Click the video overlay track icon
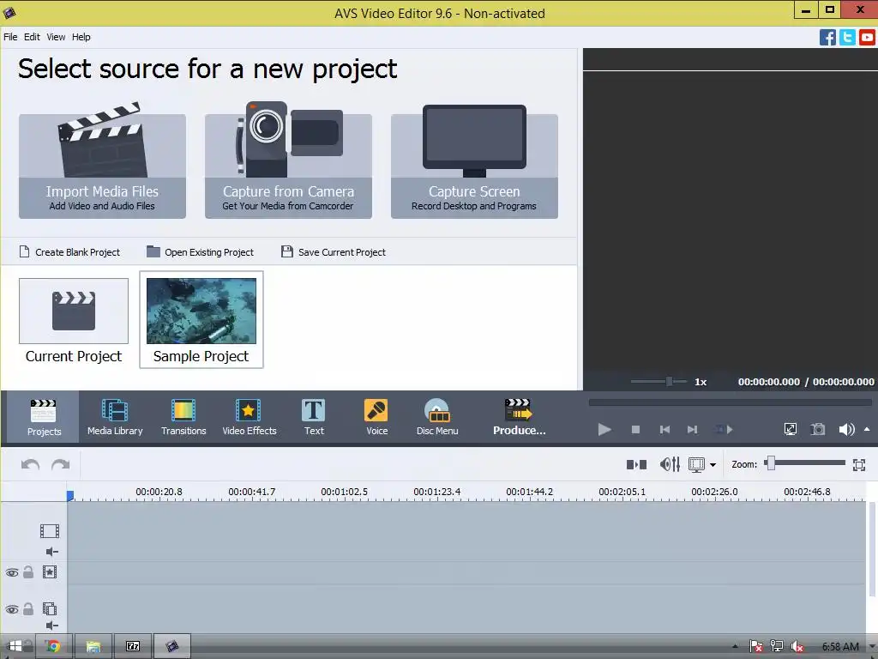Image resolution: width=878 pixels, height=659 pixels. pyautogui.click(x=49, y=608)
